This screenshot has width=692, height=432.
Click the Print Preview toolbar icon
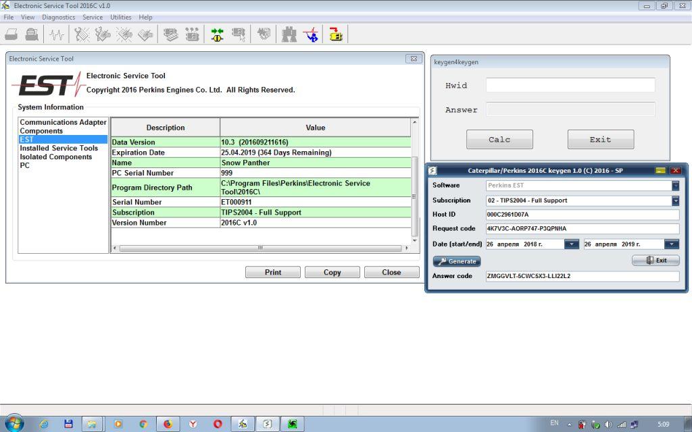[32, 34]
